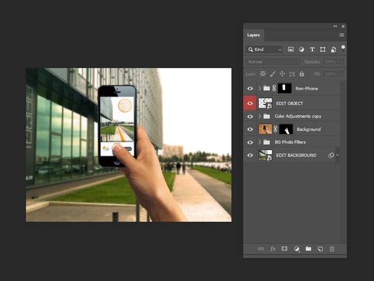374x281 pixels.
Task: Switch to the Layers tab
Action: click(x=253, y=35)
